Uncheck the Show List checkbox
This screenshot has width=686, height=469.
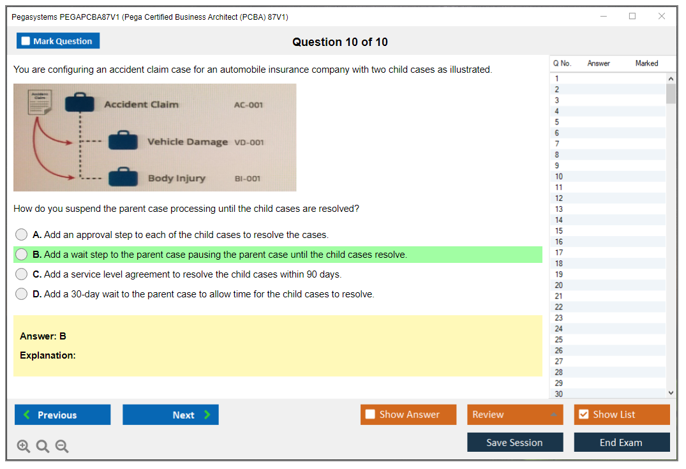[583, 415]
